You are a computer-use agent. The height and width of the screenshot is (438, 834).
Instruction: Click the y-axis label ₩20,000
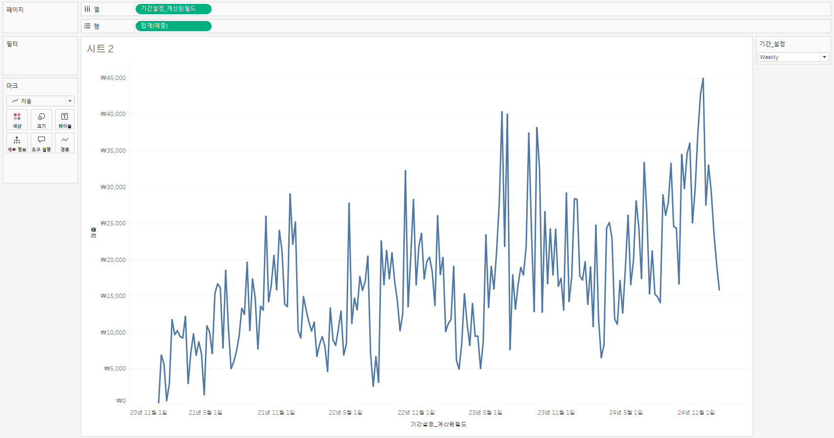click(x=113, y=260)
